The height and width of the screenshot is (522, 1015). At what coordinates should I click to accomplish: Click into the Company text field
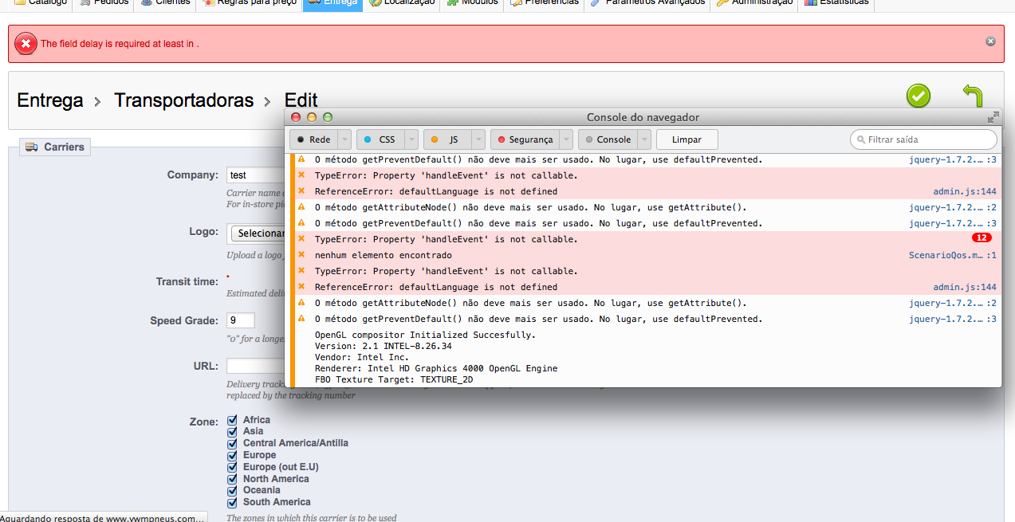tap(255, 175)
